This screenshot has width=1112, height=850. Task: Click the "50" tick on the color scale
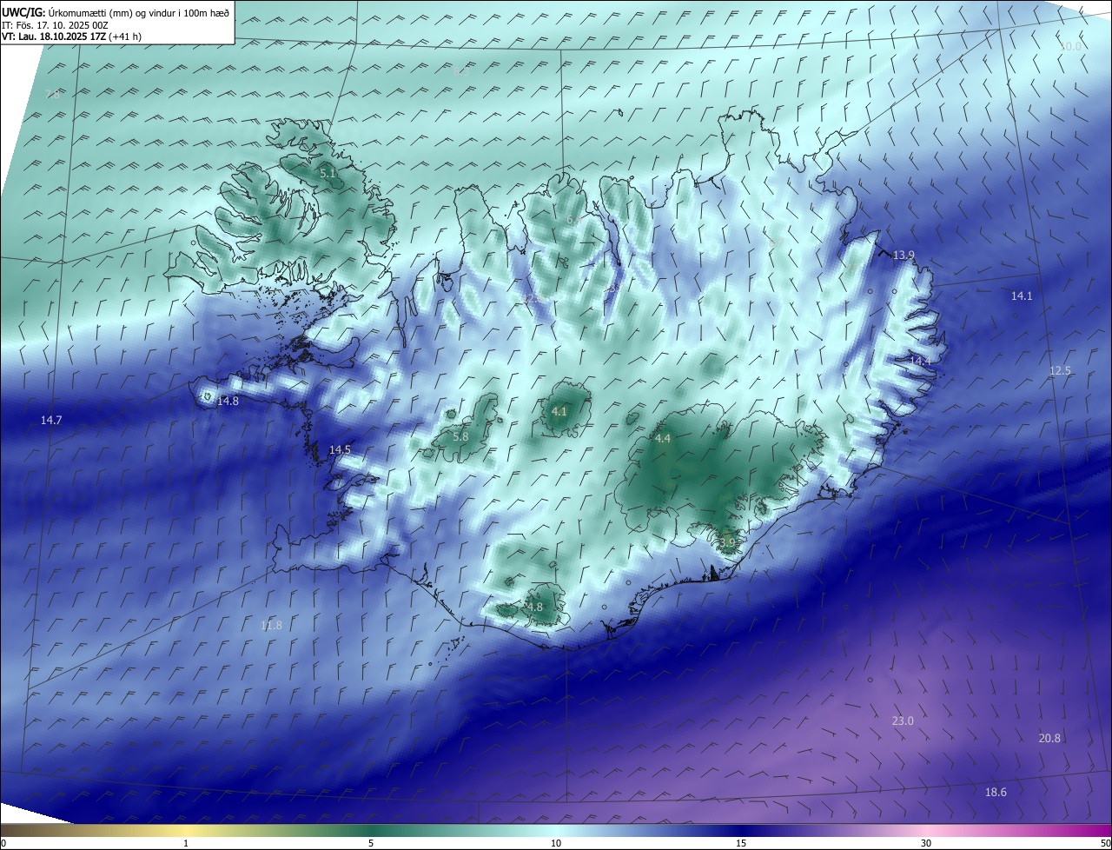point(1105,844)
